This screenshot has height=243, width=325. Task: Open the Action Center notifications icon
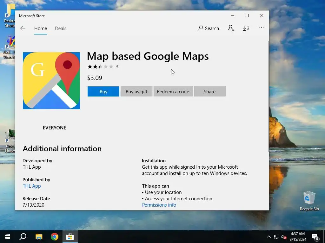[x=315, y=237]
